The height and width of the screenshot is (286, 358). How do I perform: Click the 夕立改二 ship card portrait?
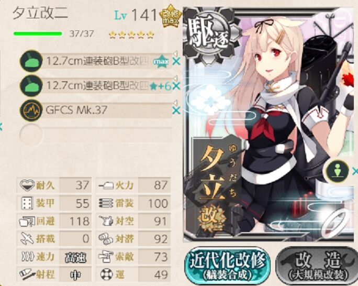[x=270, y=125]
